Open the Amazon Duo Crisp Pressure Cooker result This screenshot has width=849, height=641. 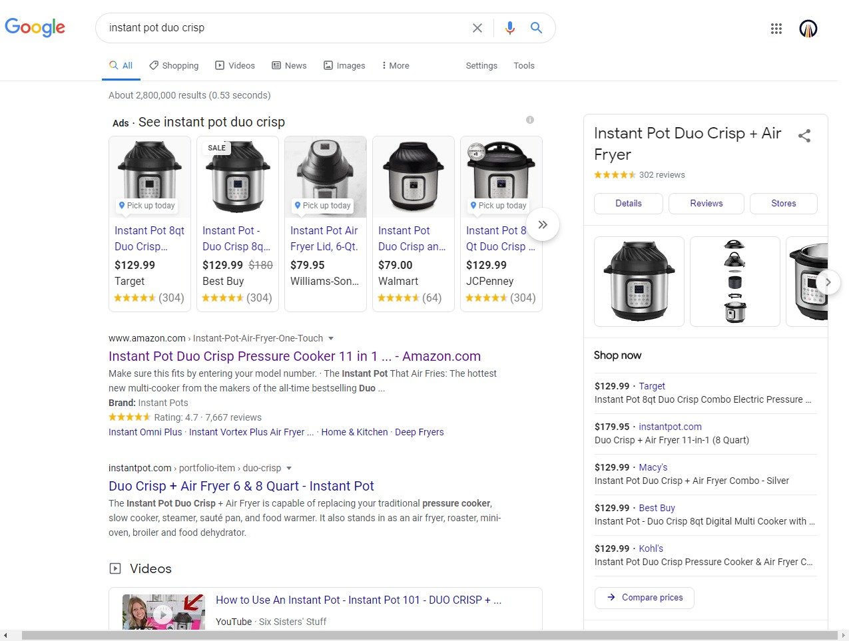tap(294, 356)
